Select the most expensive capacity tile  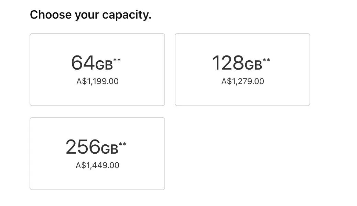coord(97,154)
